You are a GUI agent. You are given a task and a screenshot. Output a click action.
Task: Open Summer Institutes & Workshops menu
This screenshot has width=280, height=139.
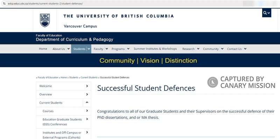pos(155,49)
